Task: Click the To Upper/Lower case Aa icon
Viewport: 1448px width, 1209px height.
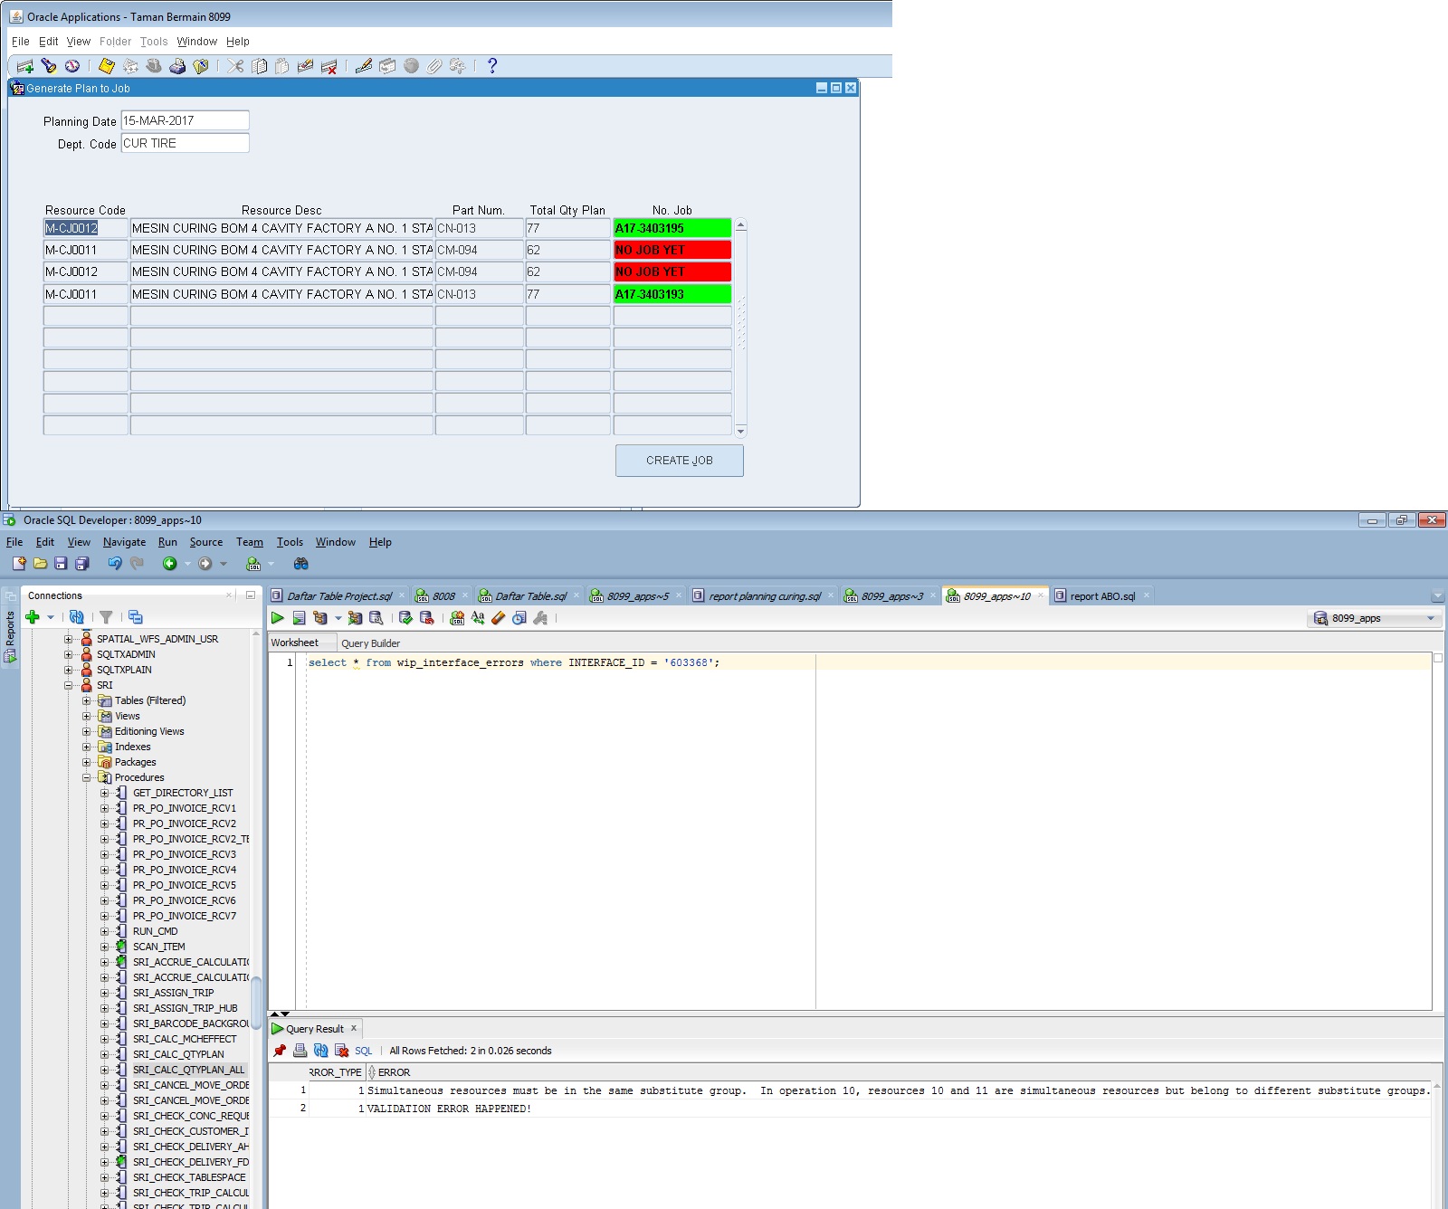Action: pyautogui.click(x=478, y=618)
